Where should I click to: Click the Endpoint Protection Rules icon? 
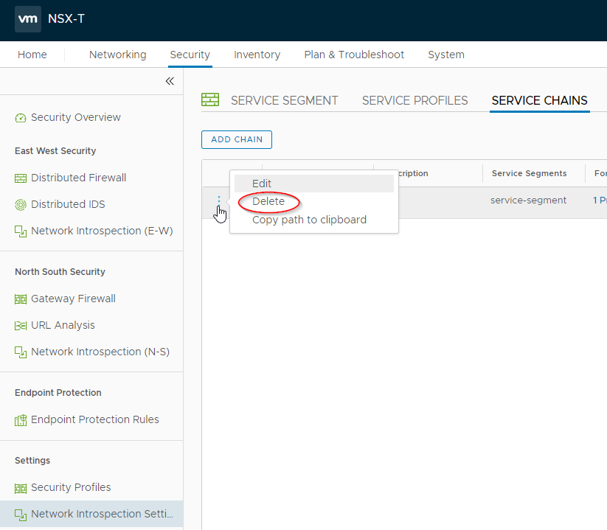pyautogui.click(x=21, y=420)
